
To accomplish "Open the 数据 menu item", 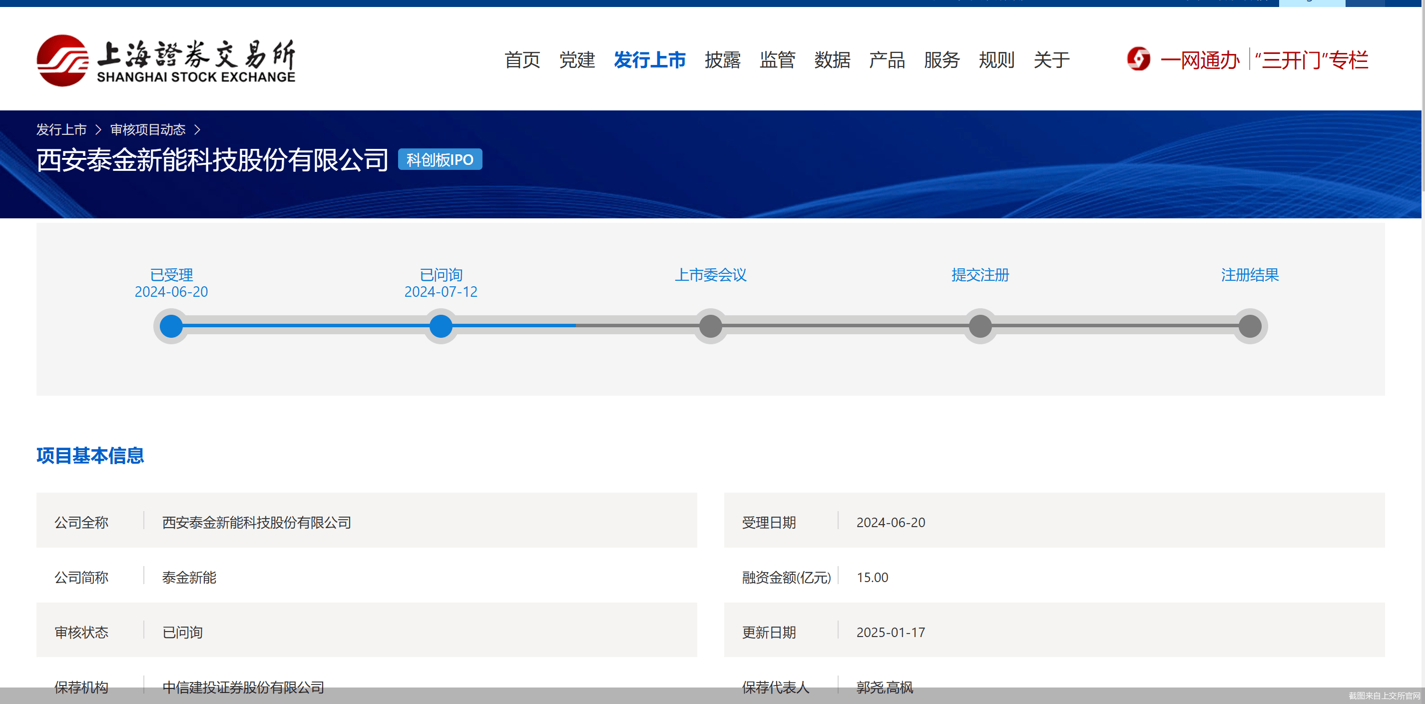I will click(832, 60).
